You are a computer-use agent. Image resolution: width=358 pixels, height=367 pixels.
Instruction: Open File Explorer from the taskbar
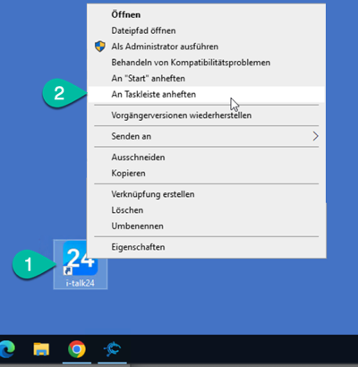[x=41, y=349]
